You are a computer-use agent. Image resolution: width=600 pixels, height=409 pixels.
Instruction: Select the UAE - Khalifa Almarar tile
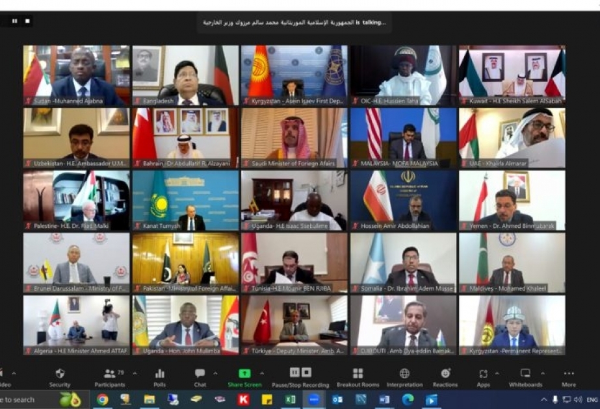[512, 138]
